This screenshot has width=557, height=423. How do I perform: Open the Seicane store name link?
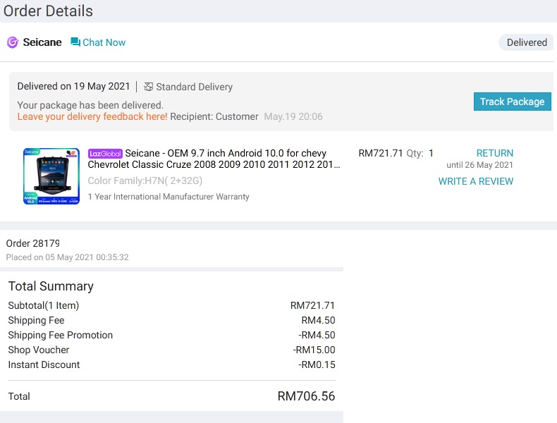(x=42, y=42)
